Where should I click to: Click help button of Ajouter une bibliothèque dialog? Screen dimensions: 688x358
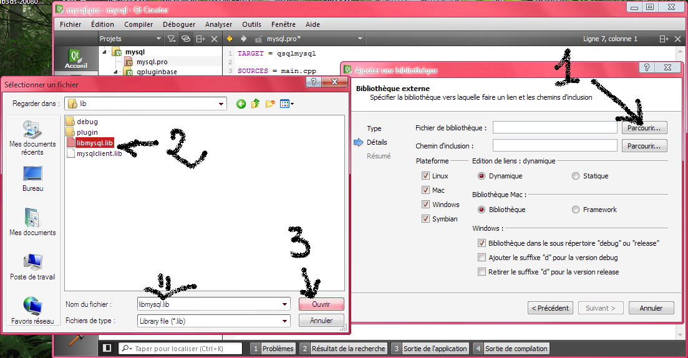[646, 67]
